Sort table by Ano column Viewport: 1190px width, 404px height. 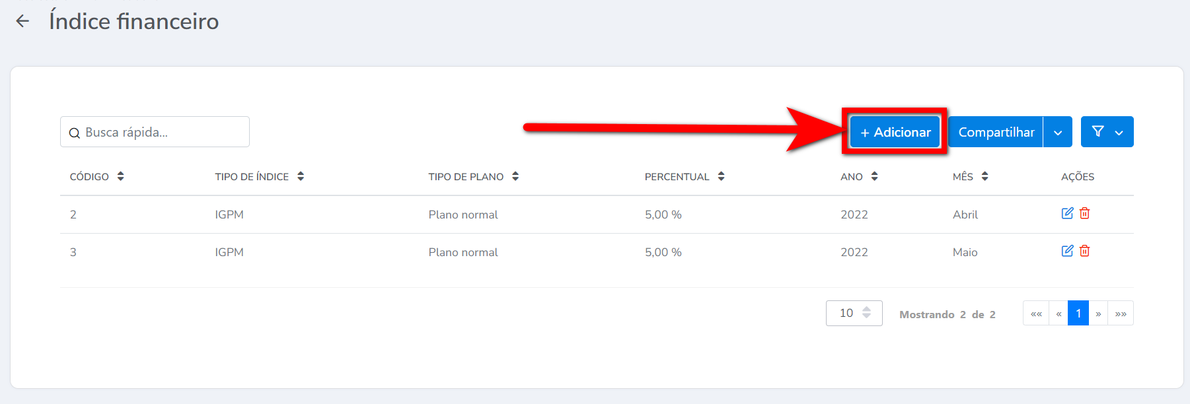874,176
